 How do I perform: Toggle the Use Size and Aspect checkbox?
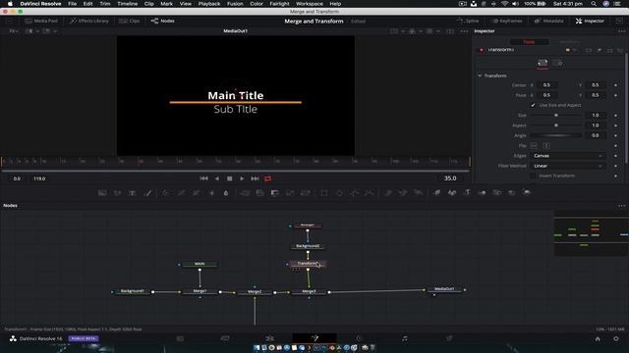click(533, 105)
